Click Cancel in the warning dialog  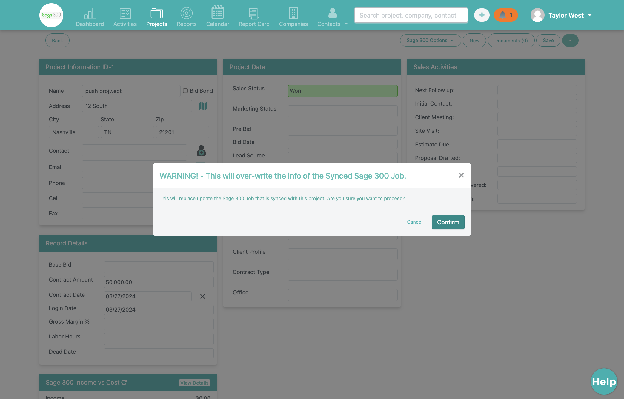tap(415, 222)
